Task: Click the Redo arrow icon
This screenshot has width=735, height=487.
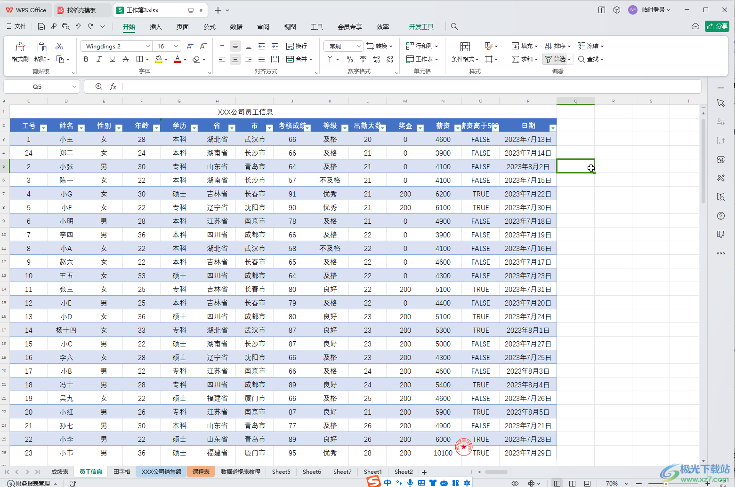Action: click(90, 26)
